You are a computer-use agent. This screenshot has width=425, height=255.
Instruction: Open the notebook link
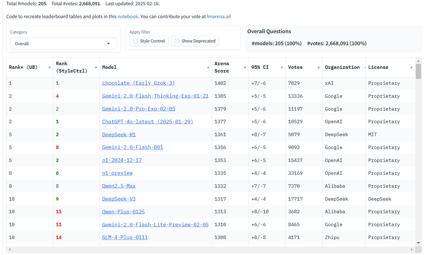127,16
